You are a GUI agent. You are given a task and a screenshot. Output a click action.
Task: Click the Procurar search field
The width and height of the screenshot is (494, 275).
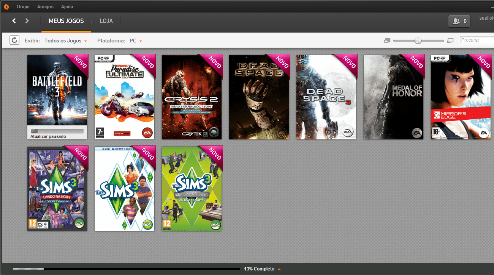(x=477, y=40)
